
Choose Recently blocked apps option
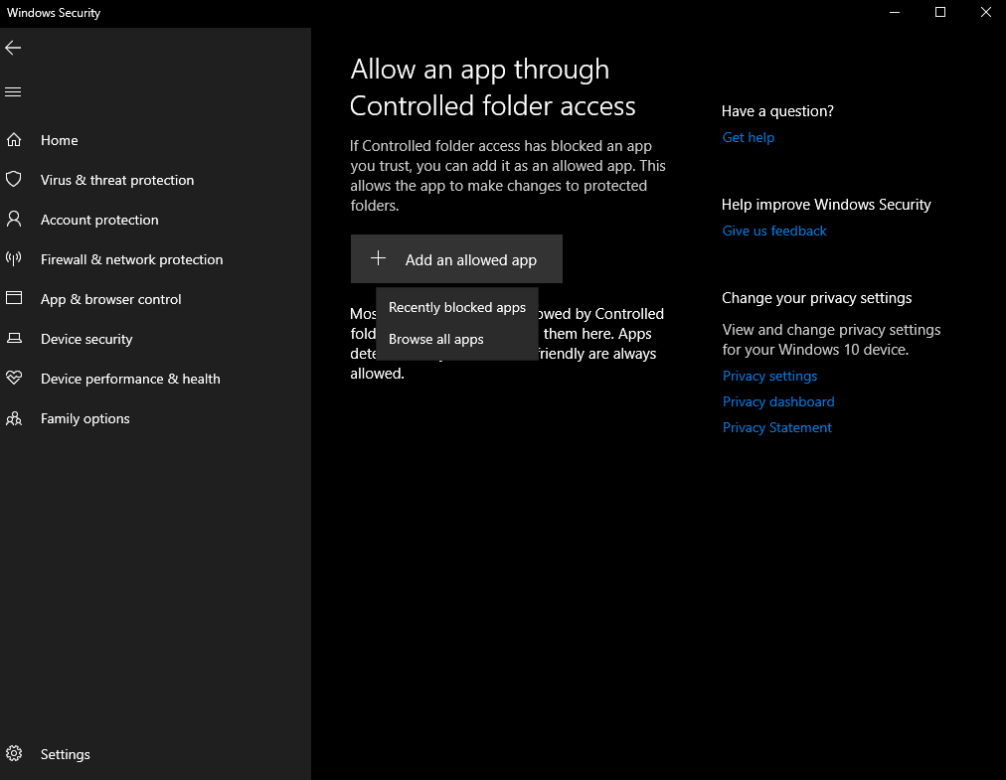(x=456, y=307)
